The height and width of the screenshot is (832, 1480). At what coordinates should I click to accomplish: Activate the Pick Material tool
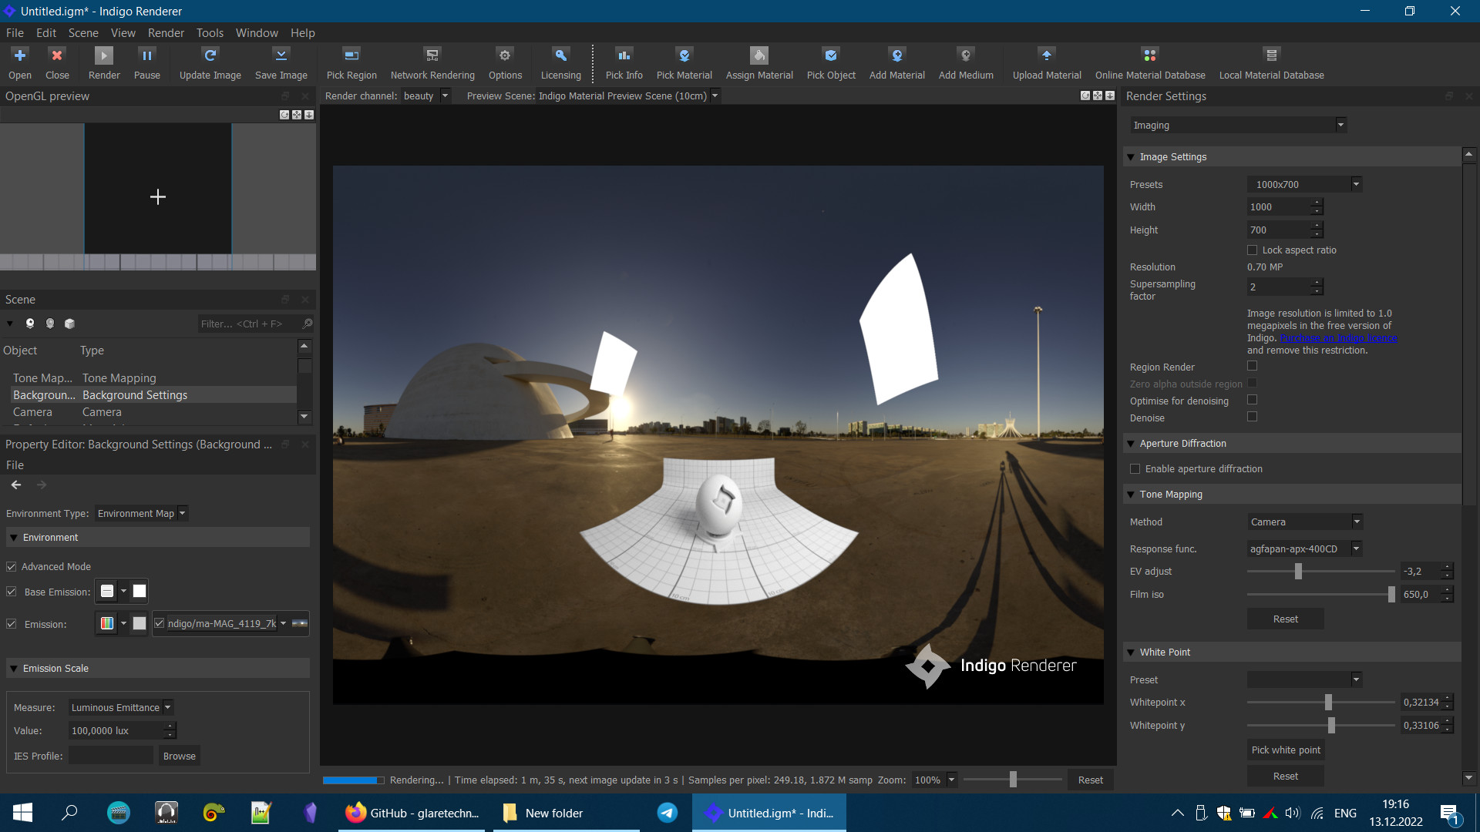(x=684, y=55)
